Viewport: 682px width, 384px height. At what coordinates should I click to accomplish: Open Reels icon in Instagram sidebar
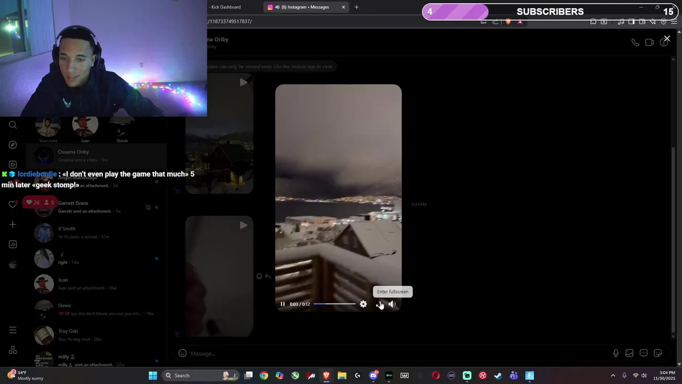tap(13, 165)
